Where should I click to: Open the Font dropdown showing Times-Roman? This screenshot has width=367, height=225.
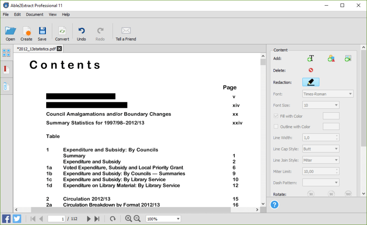pyautogui.click(x=327, y=94)
